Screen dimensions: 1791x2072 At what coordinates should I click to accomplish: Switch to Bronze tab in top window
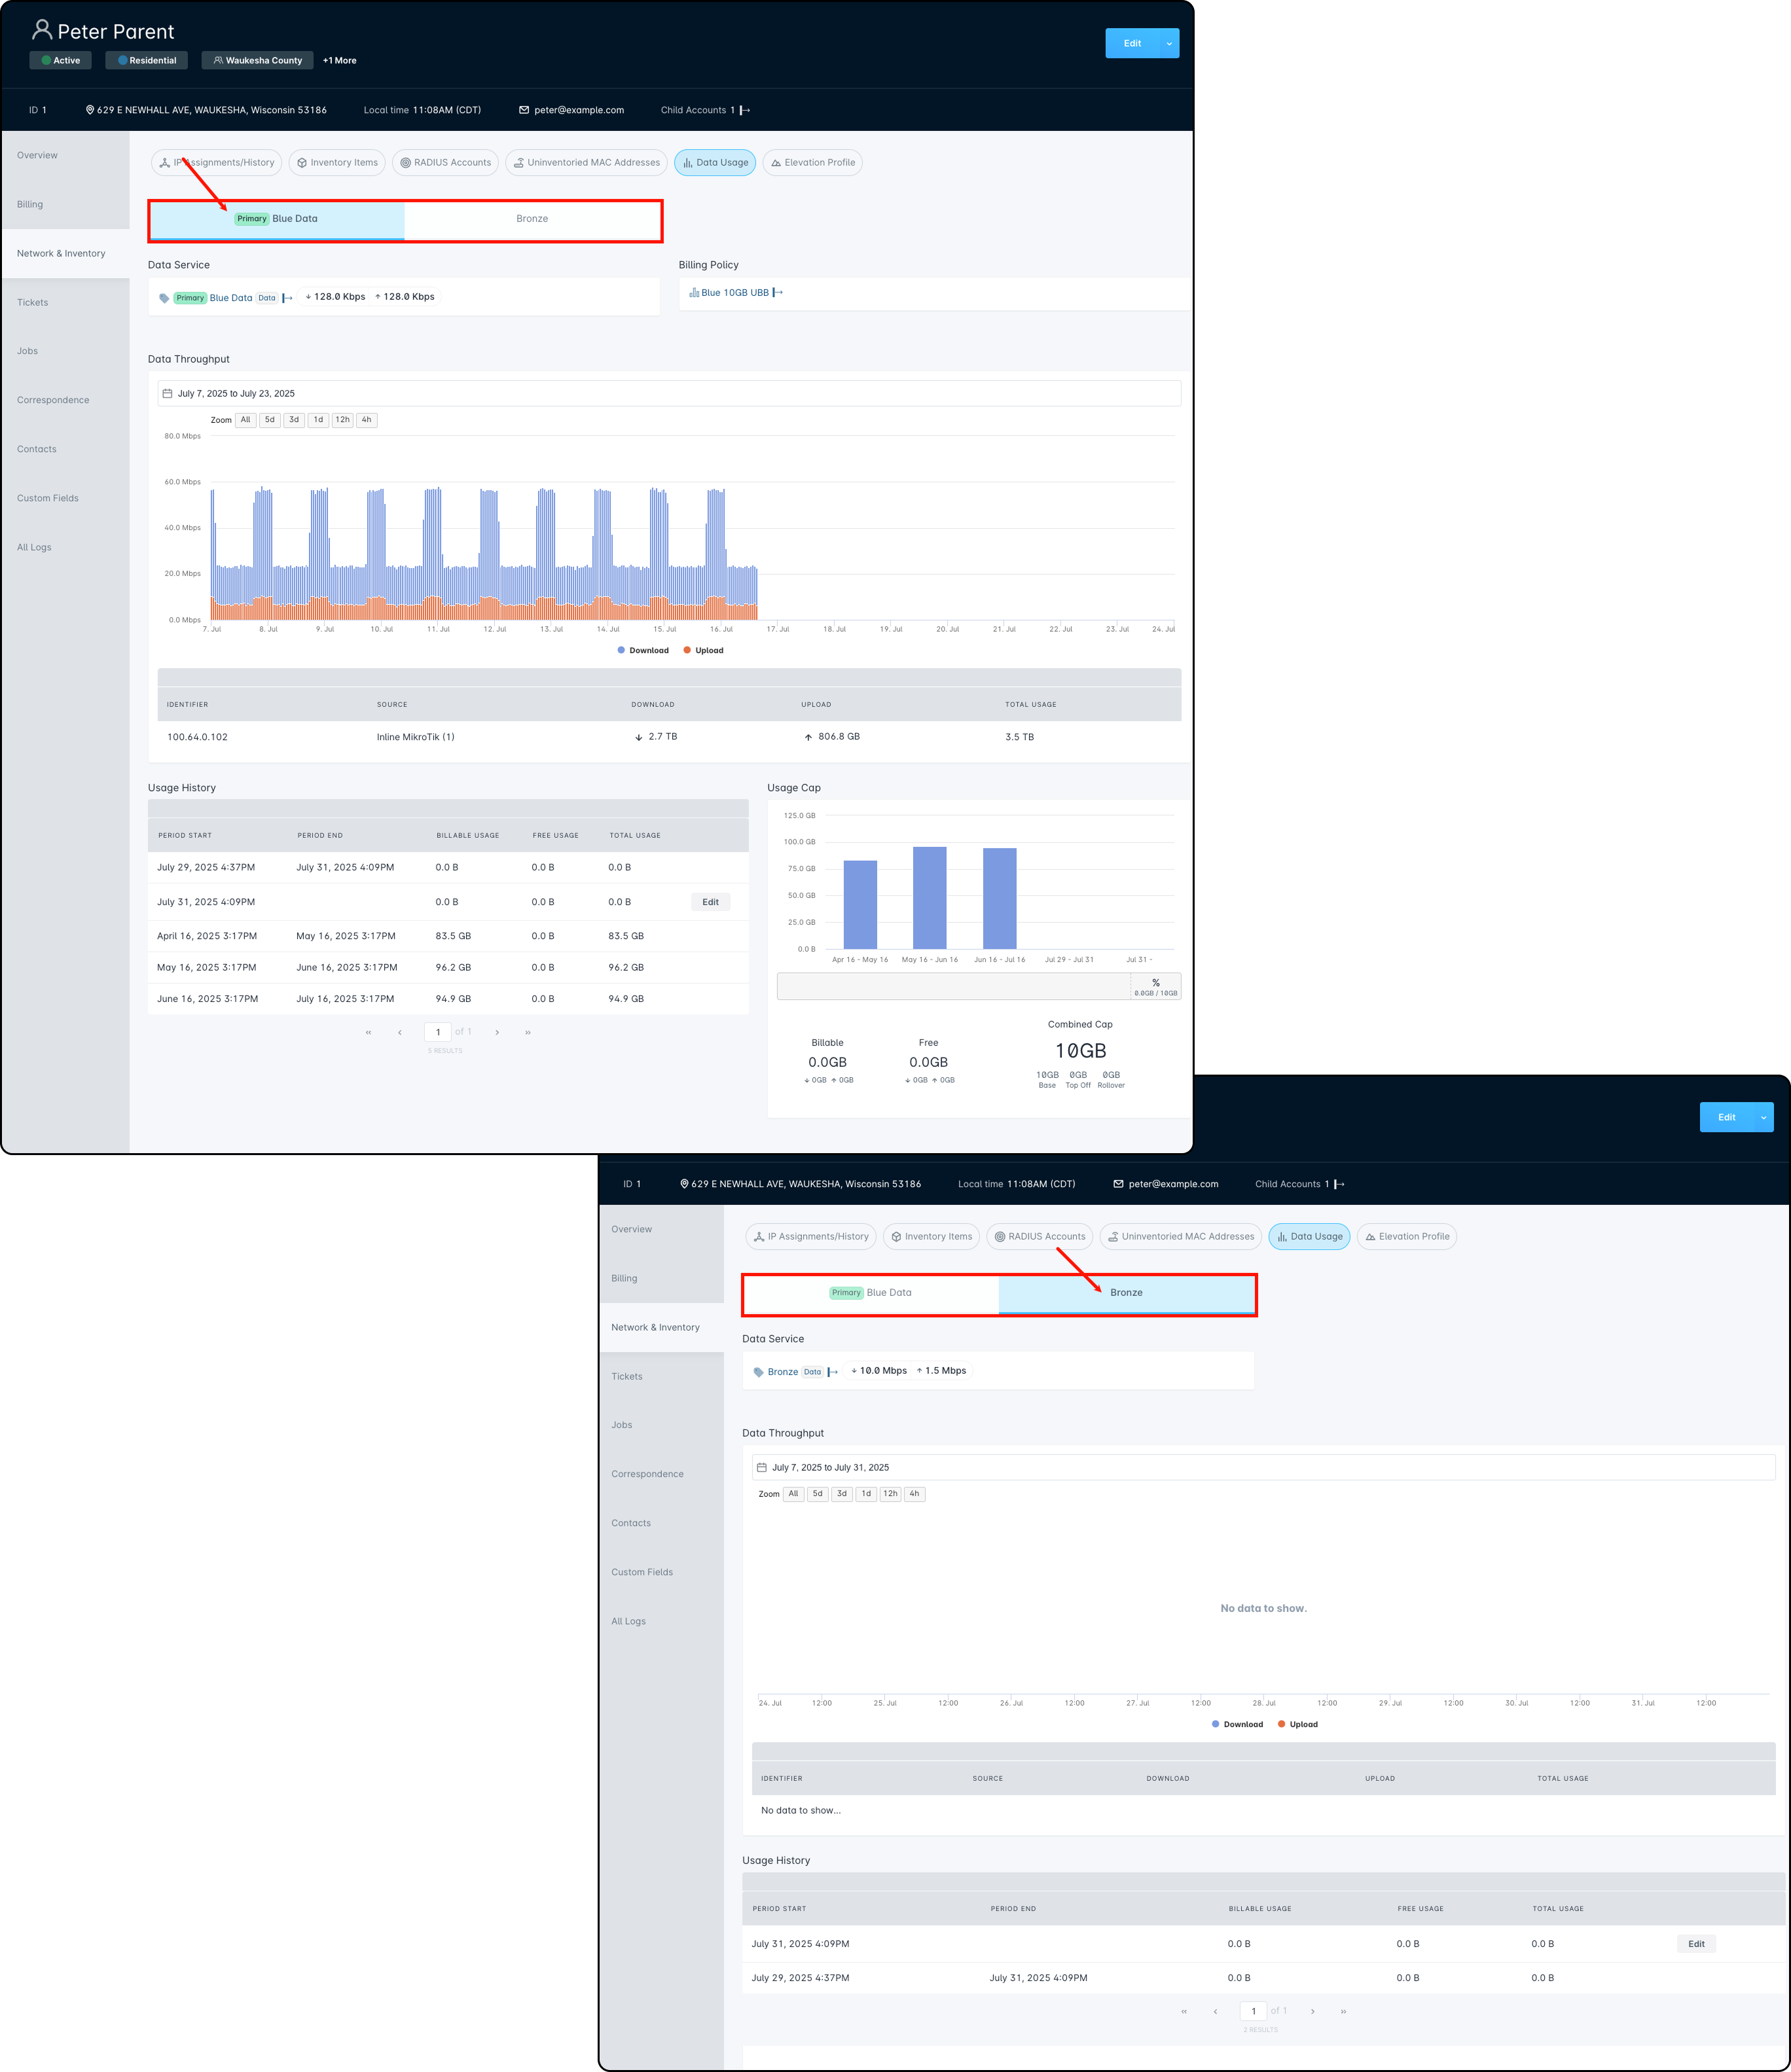pos(532,219)
